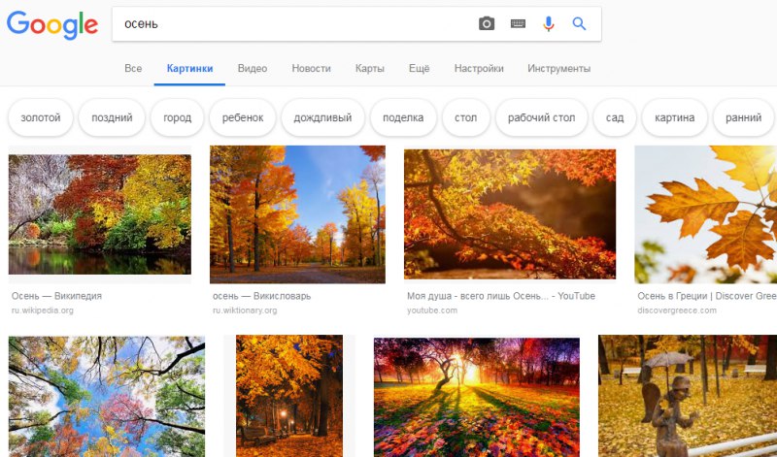The height and width of the screenshot is (457, 777).
Task: Filter by the 'поделка' chip
Action: point(403,117)
